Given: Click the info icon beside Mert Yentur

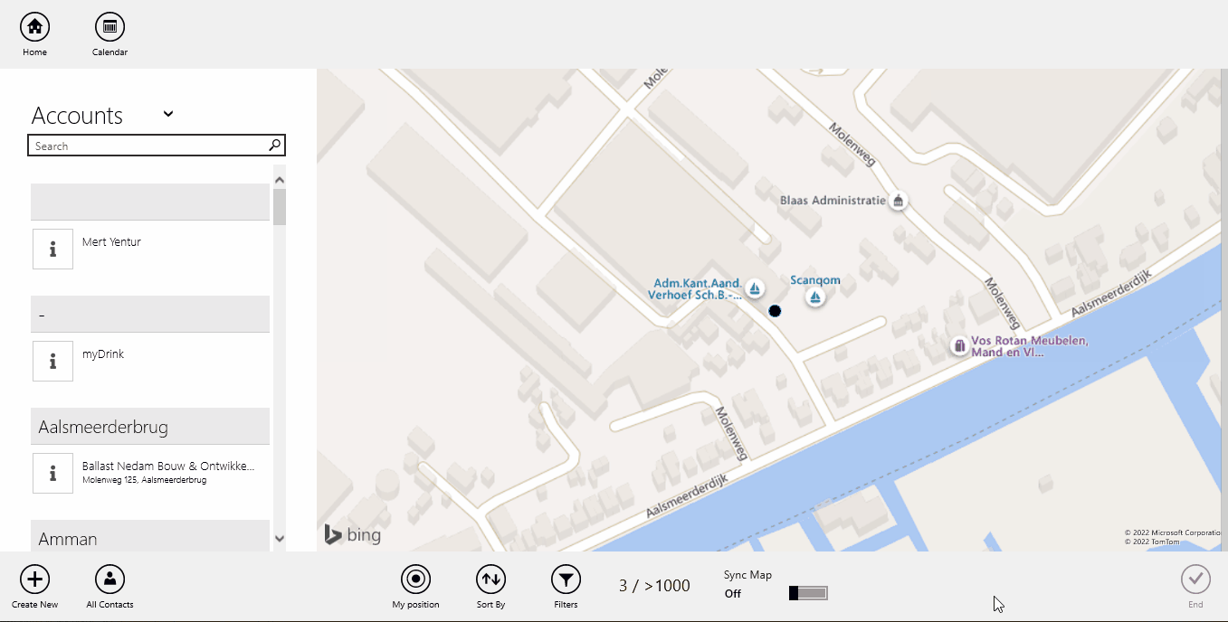Looking at the screenshot, I should (x=52, y=249).
